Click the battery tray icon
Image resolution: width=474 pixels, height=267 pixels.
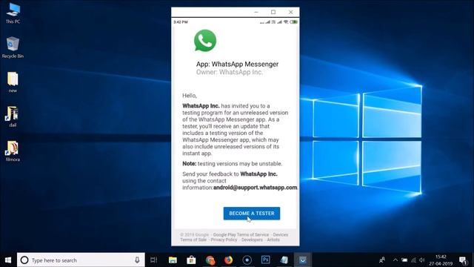[404, 260]
